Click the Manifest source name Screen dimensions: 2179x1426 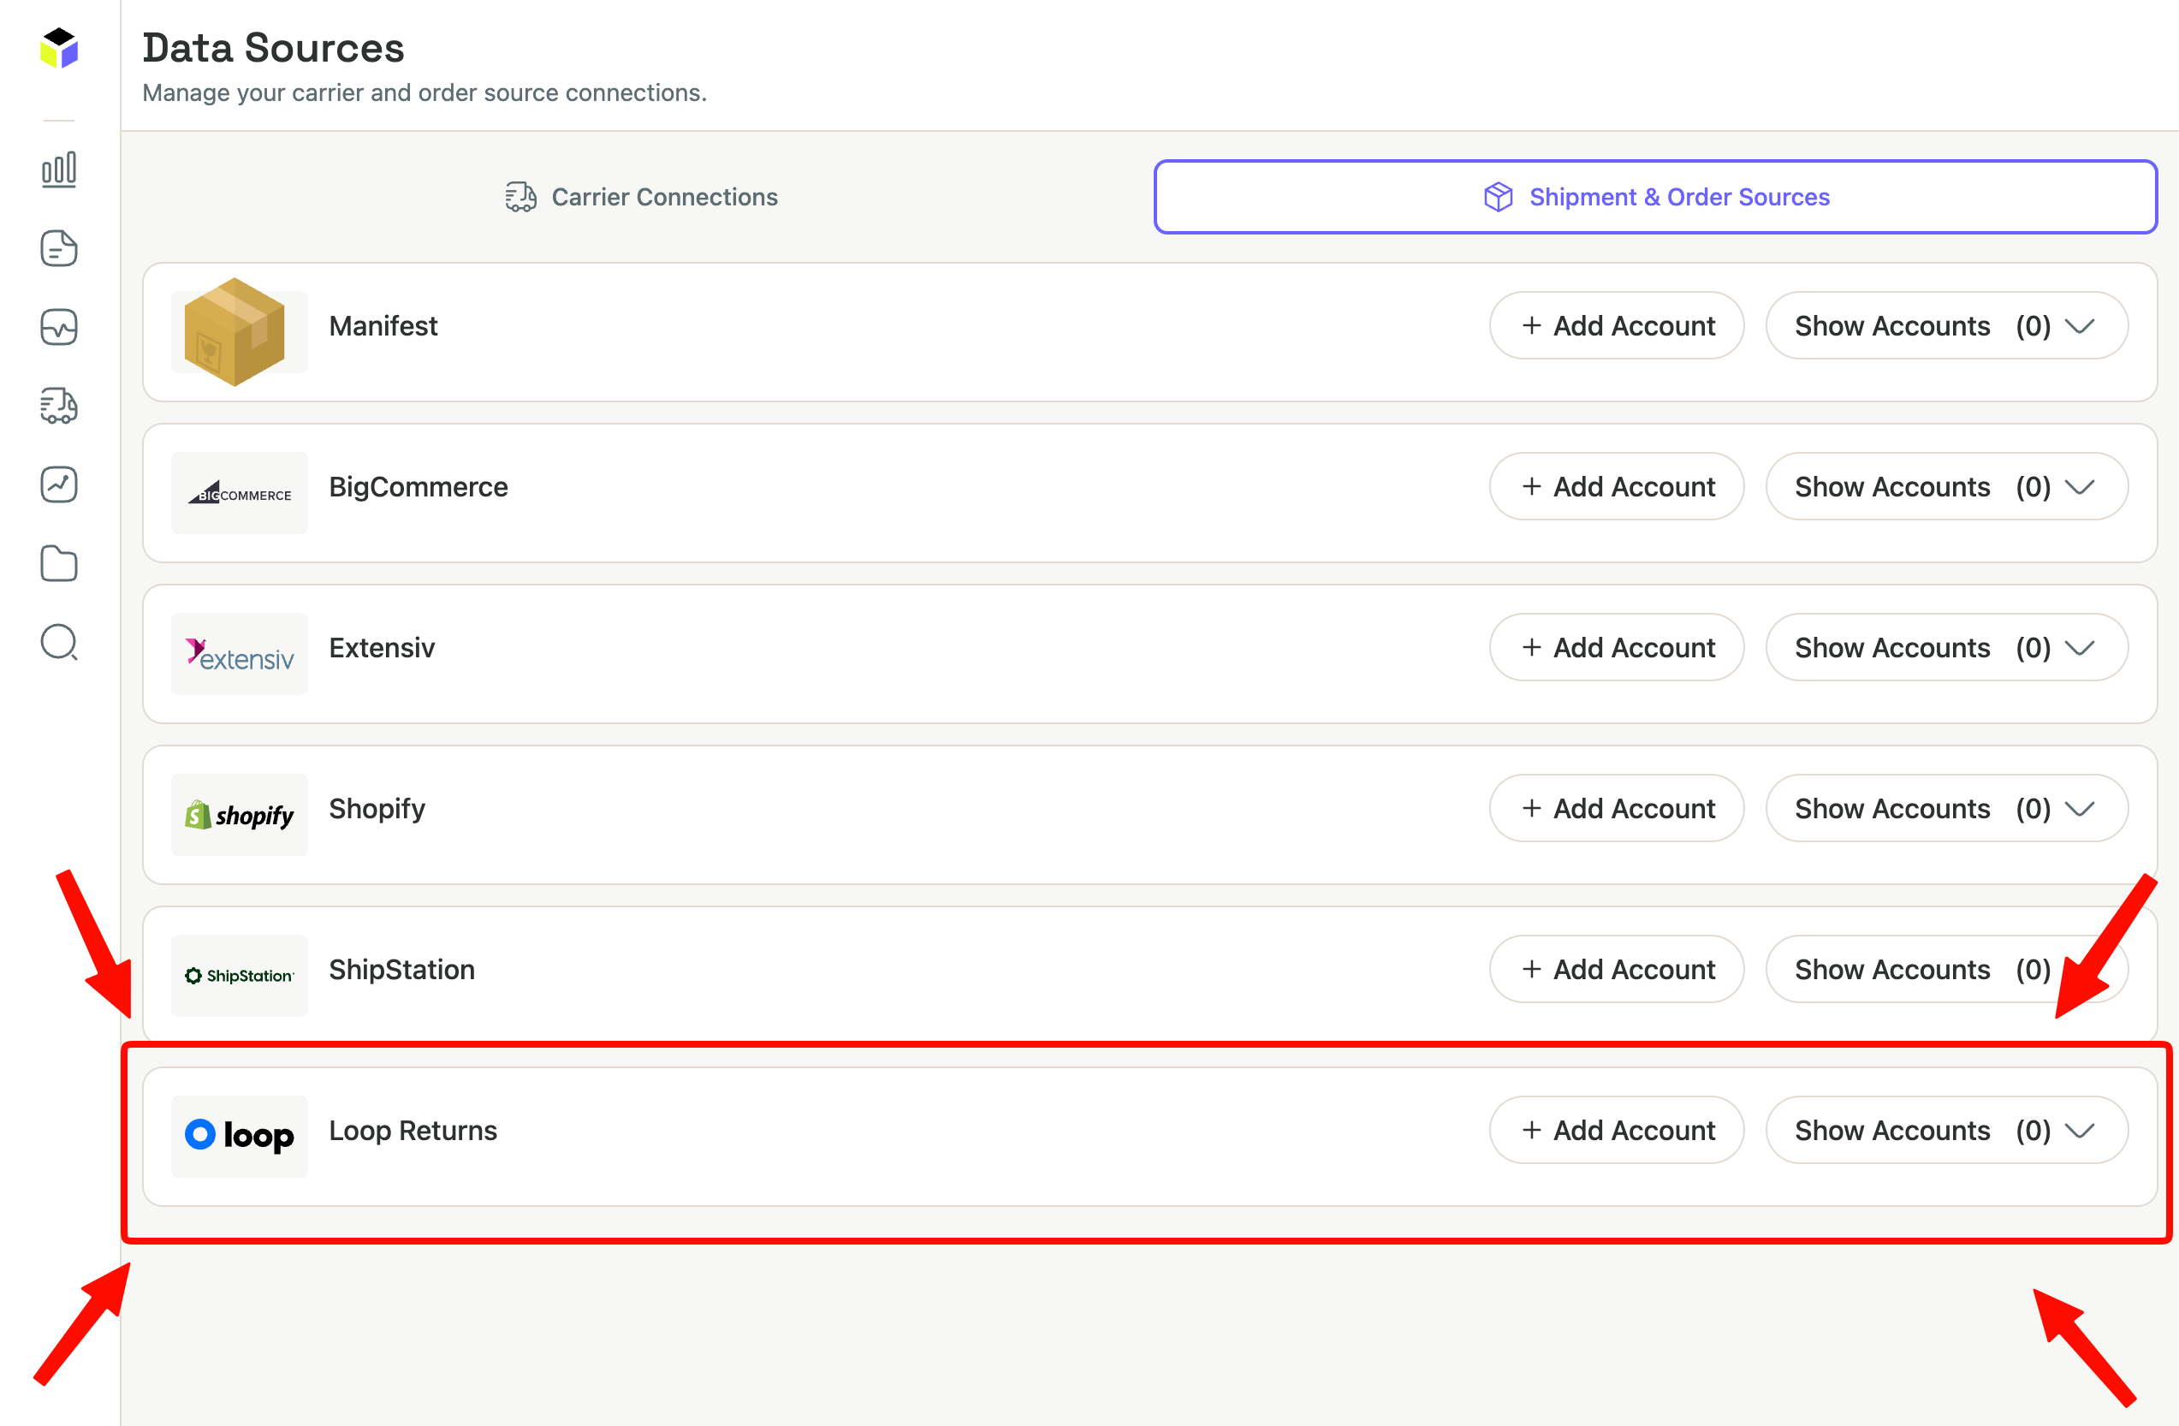[x=383, y=326]
